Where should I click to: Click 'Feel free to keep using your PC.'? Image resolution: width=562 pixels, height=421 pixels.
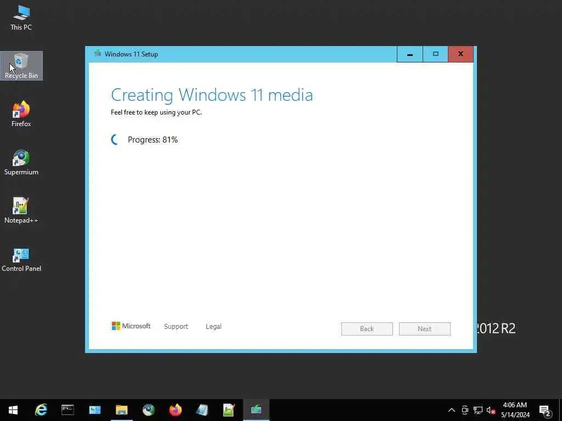tap(156, 112)
